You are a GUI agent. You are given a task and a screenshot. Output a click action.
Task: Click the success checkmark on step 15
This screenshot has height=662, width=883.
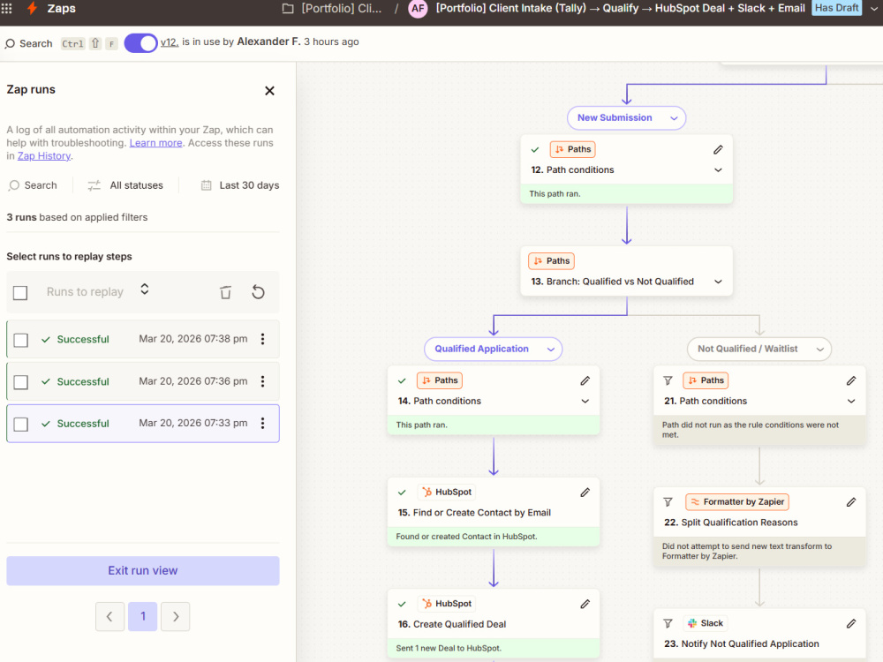click(402, 493)
